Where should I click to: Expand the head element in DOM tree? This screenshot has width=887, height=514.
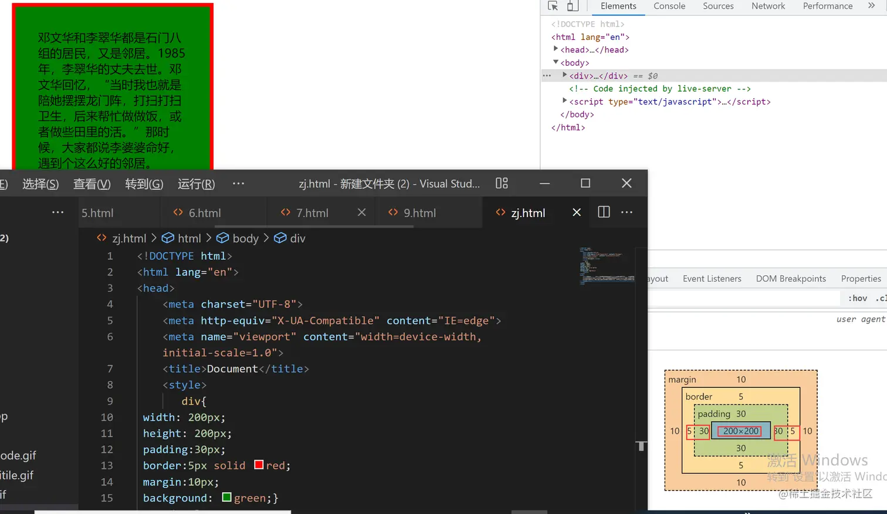pyautogui.click(x=556, y=49)
